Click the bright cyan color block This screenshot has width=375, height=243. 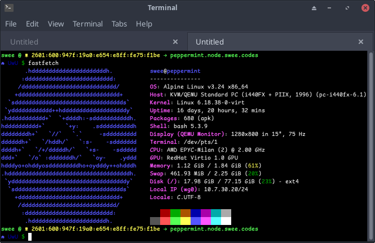pos(216,221)
